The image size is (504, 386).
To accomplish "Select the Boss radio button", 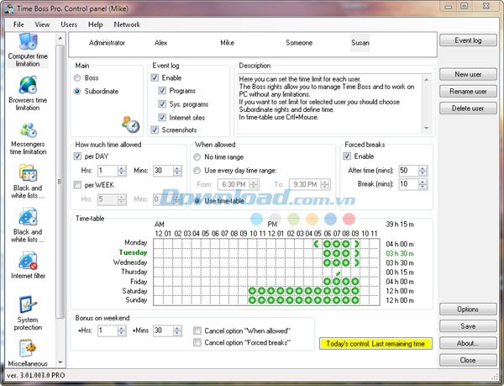I will point(78,78).
